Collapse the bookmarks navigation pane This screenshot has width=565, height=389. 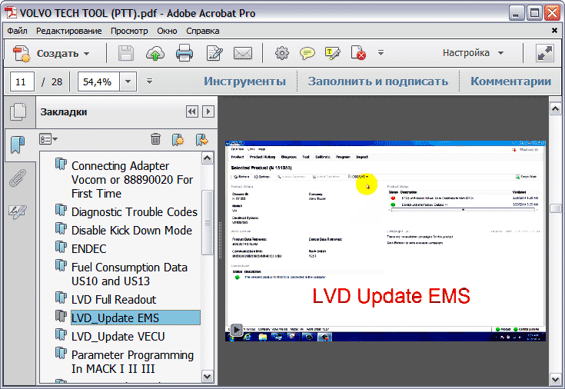pos(191,112)
